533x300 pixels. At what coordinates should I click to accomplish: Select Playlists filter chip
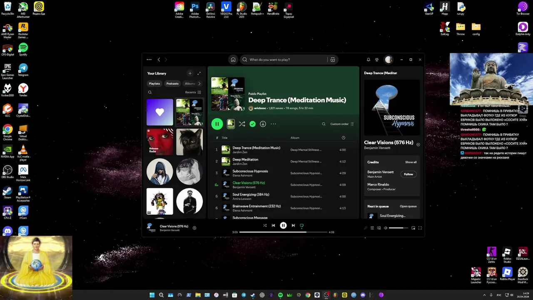[x=154, y=83]
